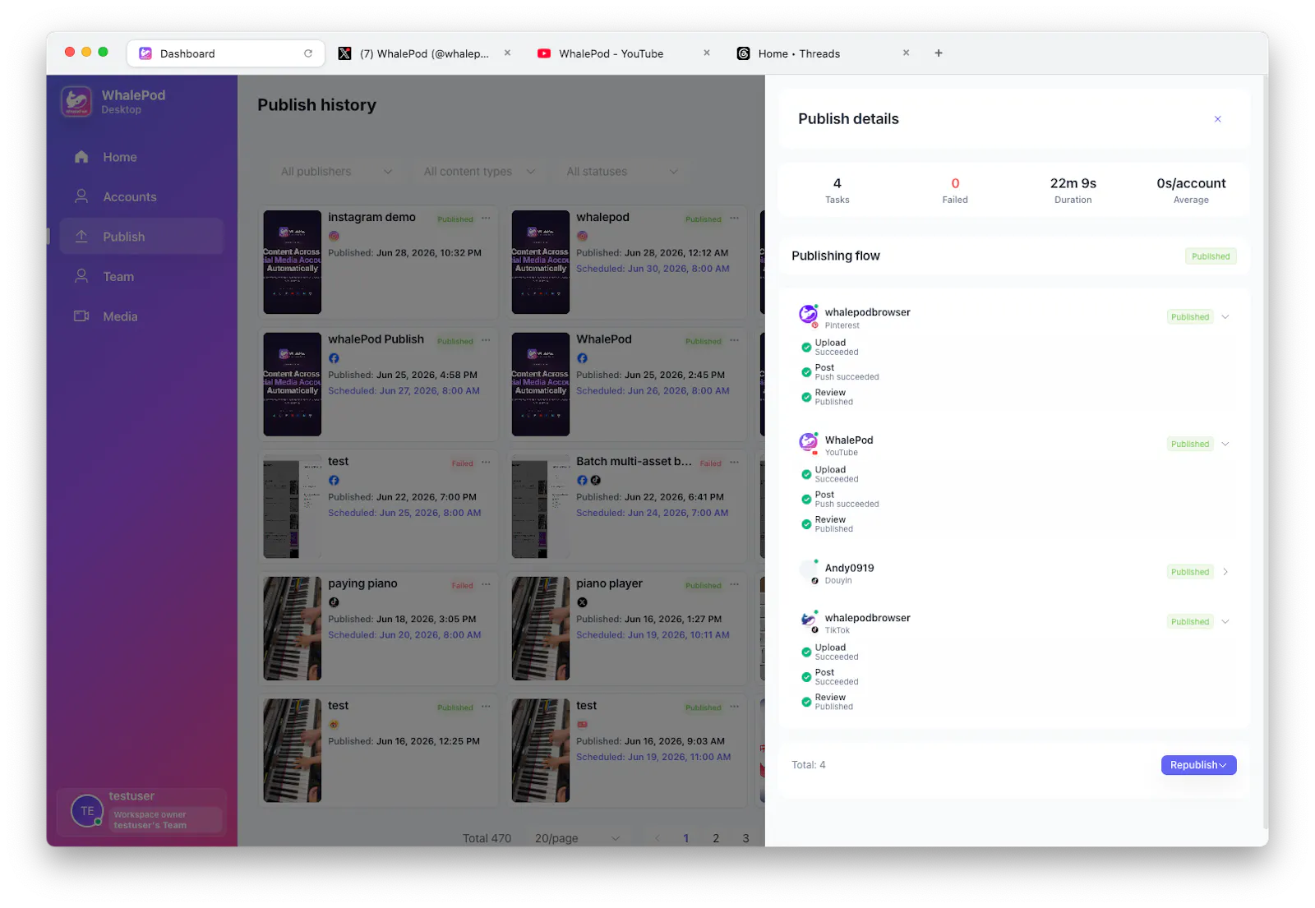Close the Home • Threads tab
1315x908 pixels.
907,53
